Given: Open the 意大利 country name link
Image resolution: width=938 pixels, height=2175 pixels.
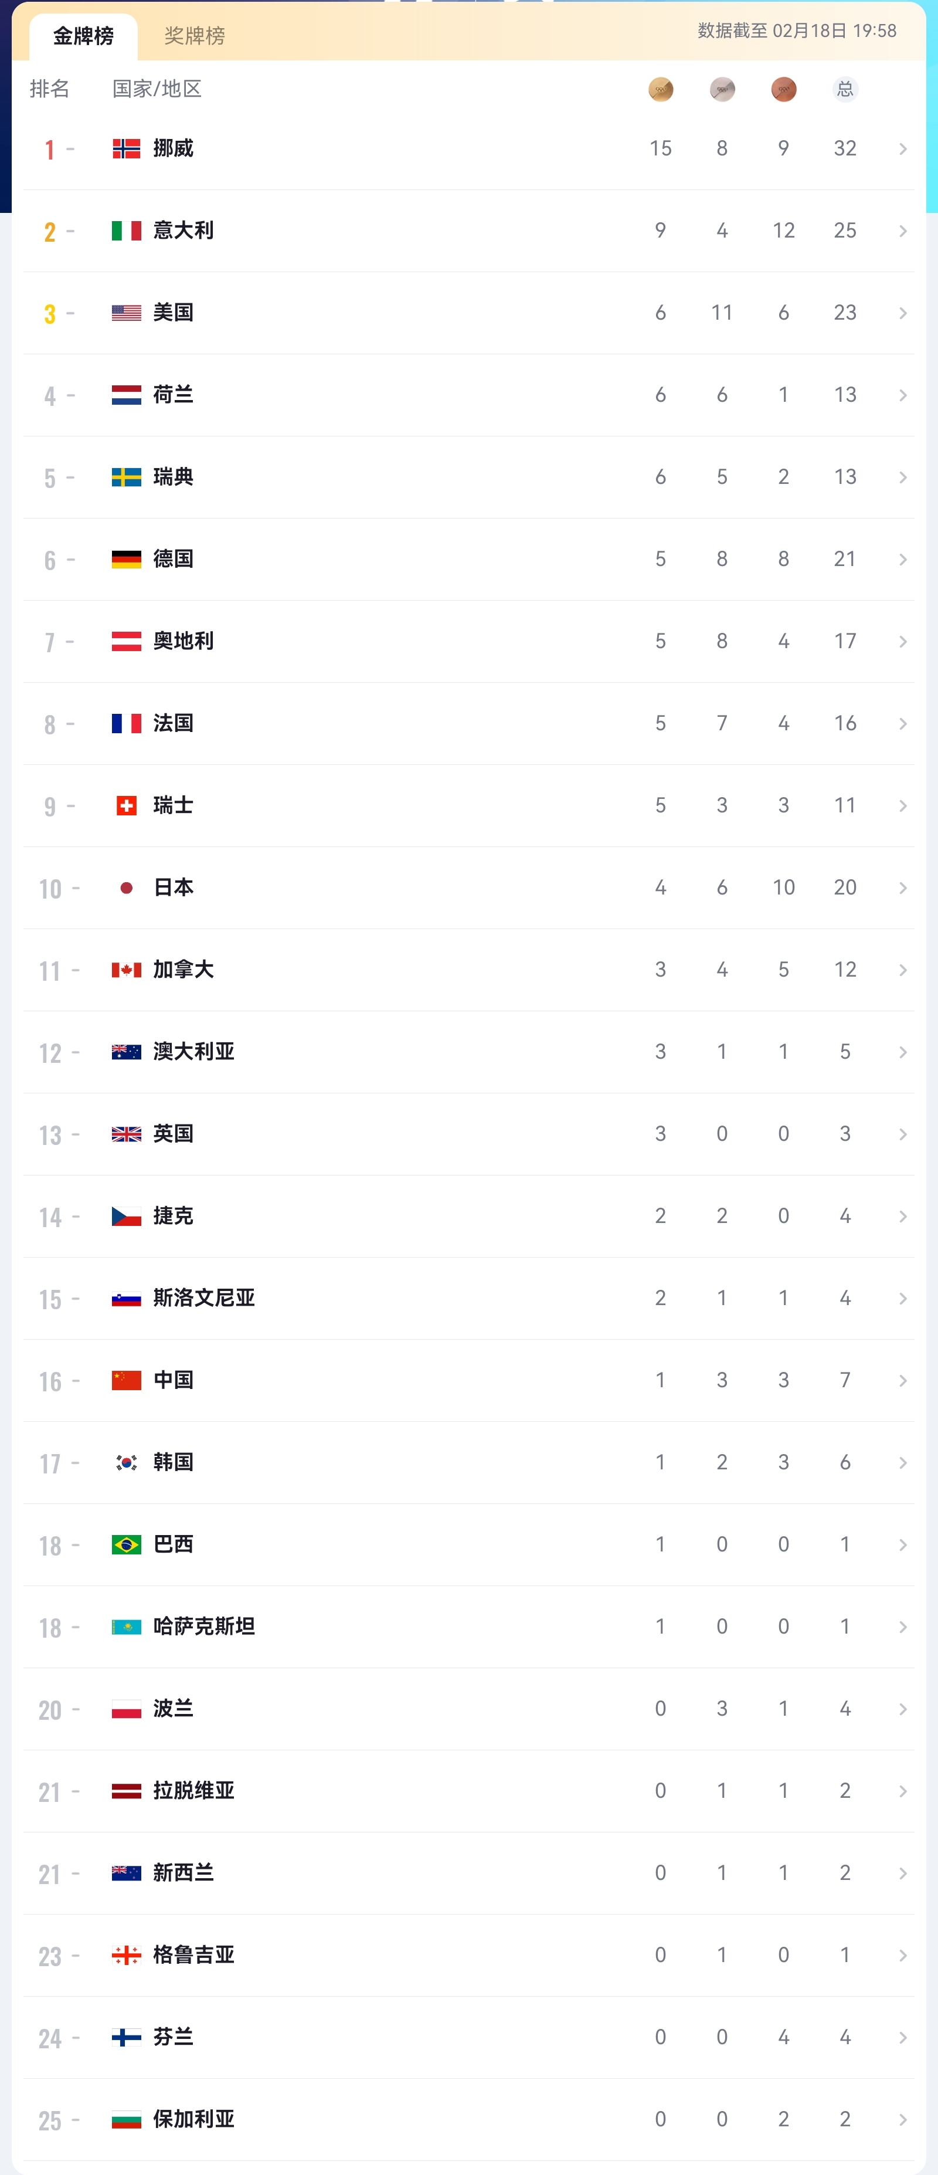Looking at the screenshot, I should 183,231.
